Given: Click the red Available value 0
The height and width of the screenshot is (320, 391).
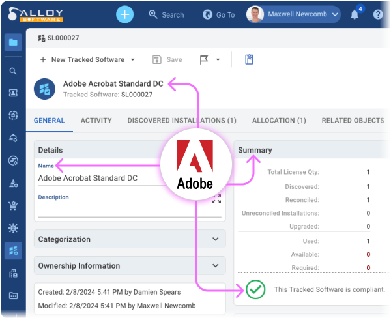Looking at the screenshot, I should tap(368, 254).
